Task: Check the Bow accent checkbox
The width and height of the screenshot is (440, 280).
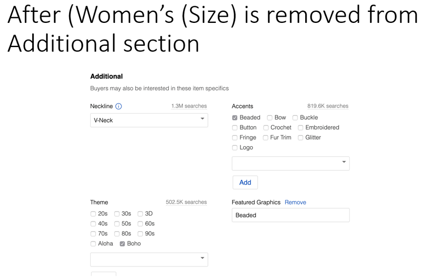Action: (270, 118)
